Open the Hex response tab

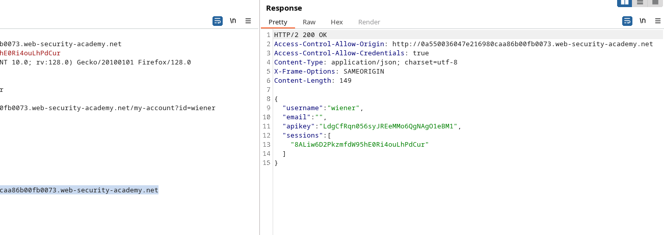click(x=337, y=22)
